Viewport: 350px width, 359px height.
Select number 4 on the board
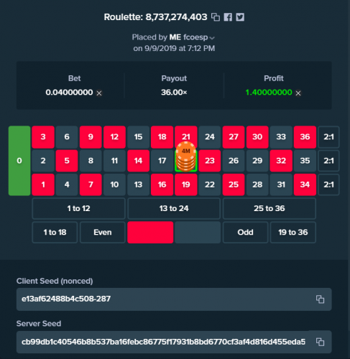pyautogui.click(x=67, y=185)
